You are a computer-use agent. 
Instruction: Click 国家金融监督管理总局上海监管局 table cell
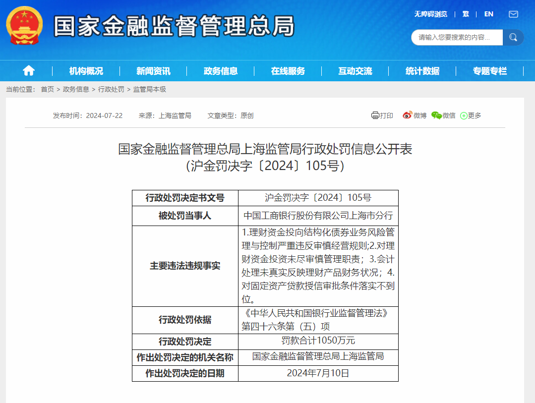pyautogui.click(x=318, y=356)
